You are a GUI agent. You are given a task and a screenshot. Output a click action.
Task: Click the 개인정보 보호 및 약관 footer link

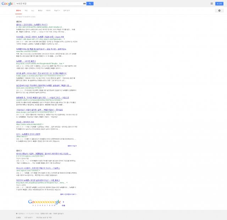44,218
